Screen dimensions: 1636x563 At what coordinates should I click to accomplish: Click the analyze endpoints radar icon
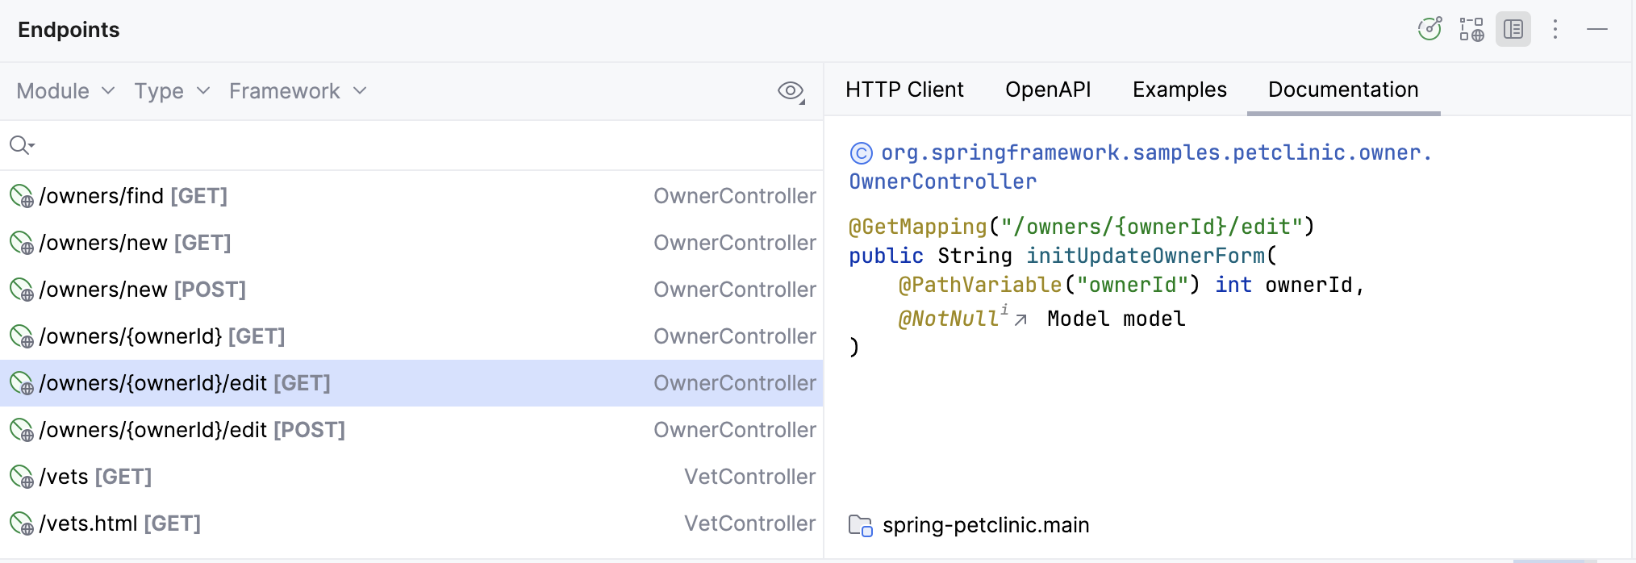1429,30
